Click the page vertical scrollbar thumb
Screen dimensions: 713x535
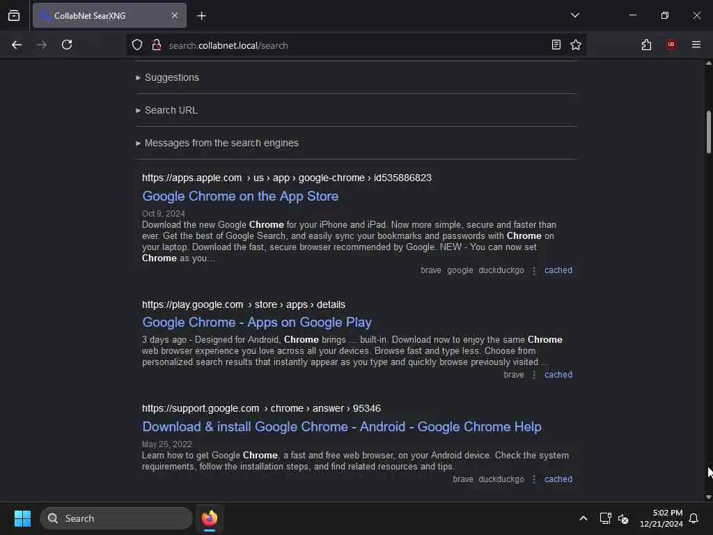(x=708, y=132)
